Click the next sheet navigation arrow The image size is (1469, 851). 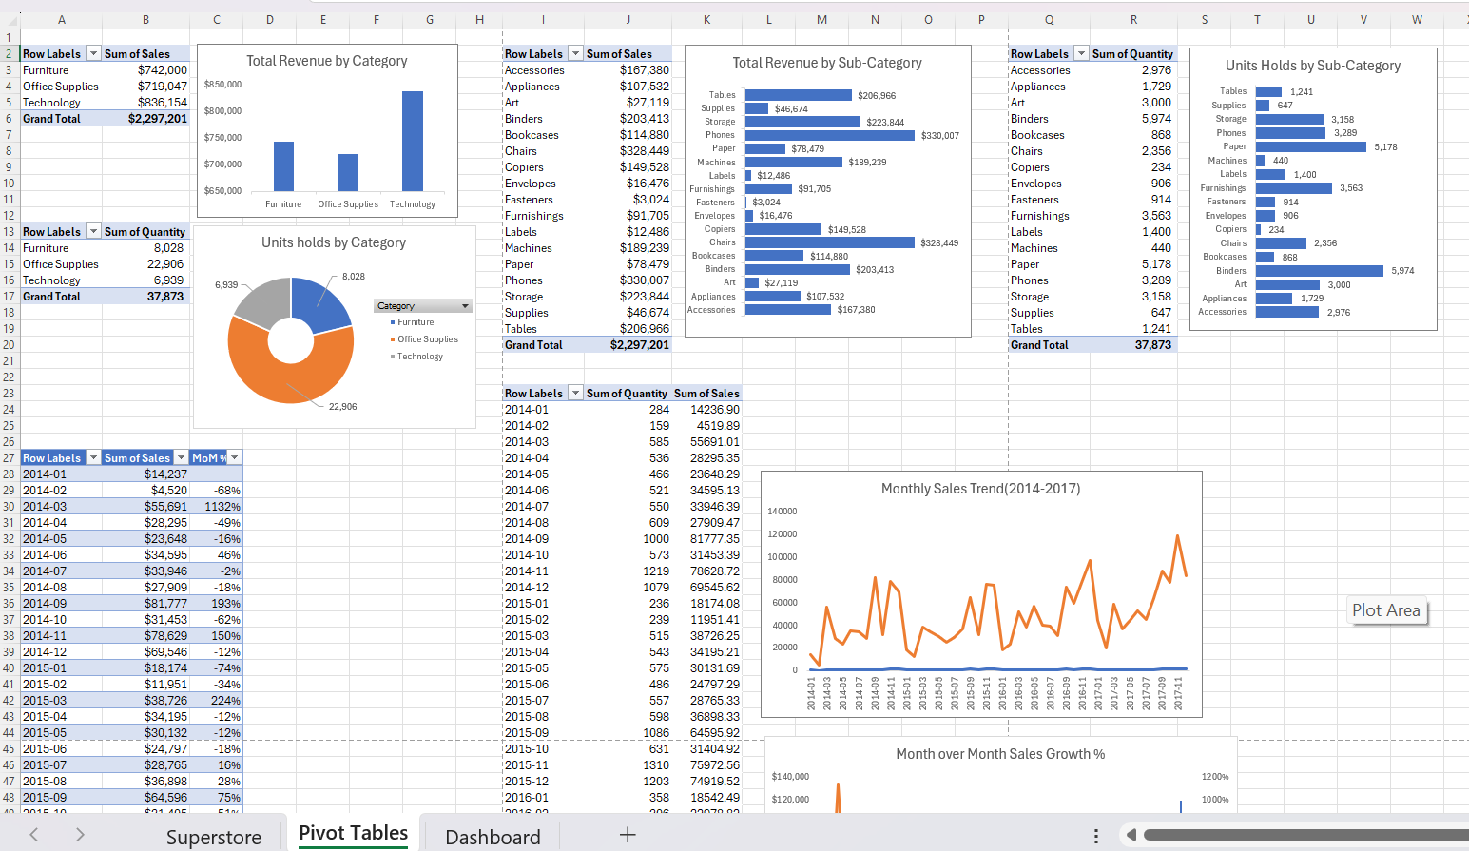pos(80,835)
